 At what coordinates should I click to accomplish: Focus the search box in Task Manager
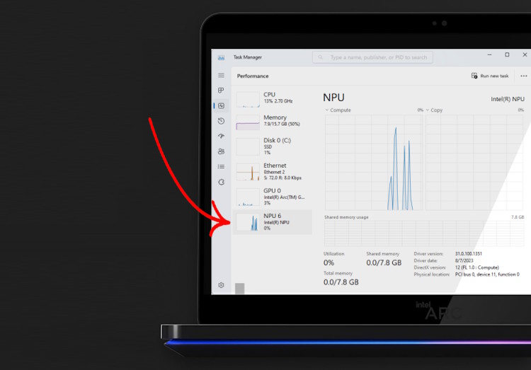coord(372,57)
